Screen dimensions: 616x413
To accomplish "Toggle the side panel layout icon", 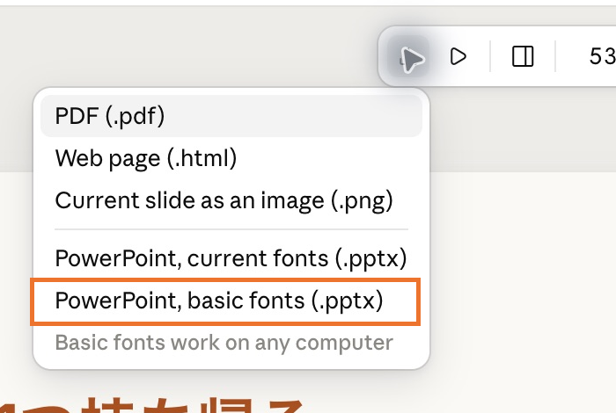I will 523,56.
